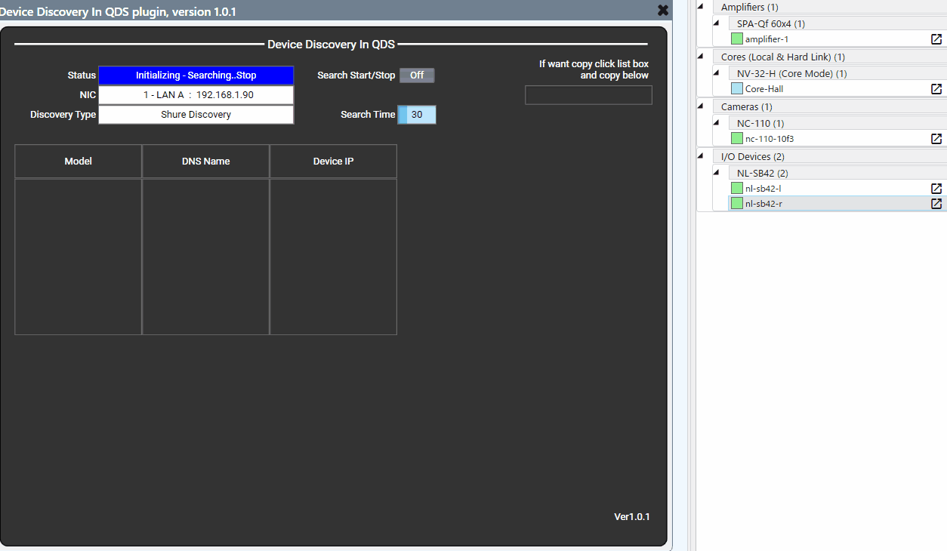Image resolution: width=947 pixels, height=551 pixels.
Task: Click the copy text field
Action: [588, 95]
